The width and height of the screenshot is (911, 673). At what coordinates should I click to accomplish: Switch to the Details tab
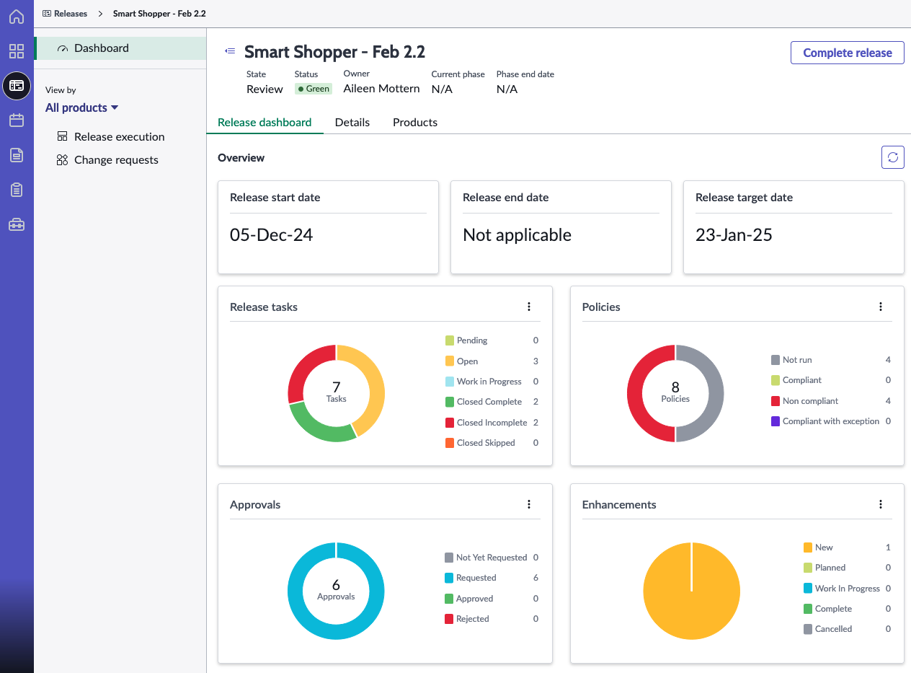pyautogui.click(x=352, y=122)
